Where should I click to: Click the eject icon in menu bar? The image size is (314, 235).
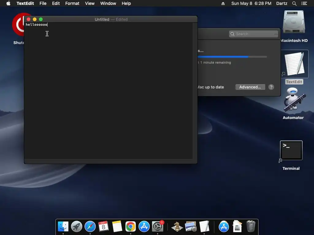(x=223, y=3)
